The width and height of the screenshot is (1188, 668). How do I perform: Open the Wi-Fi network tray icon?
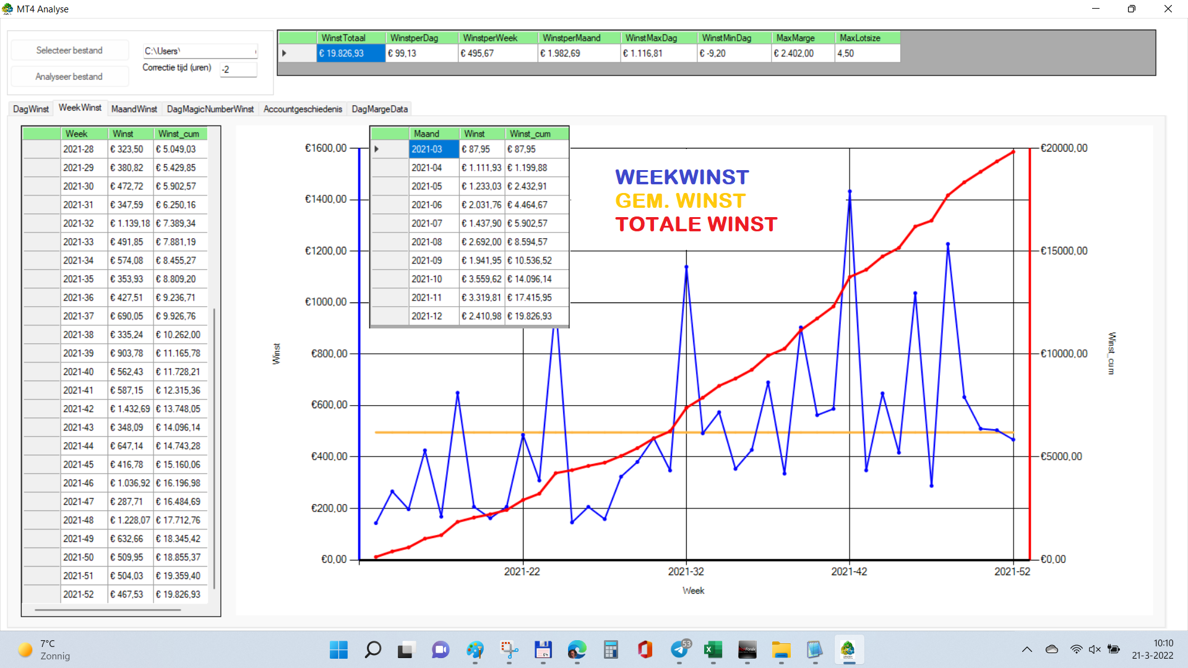[1076, 649]
